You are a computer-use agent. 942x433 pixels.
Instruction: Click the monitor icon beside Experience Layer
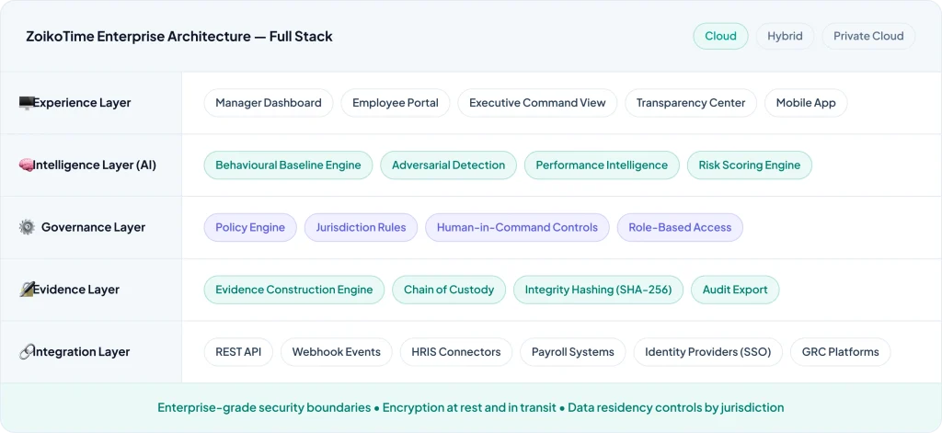tap(26, 103)
